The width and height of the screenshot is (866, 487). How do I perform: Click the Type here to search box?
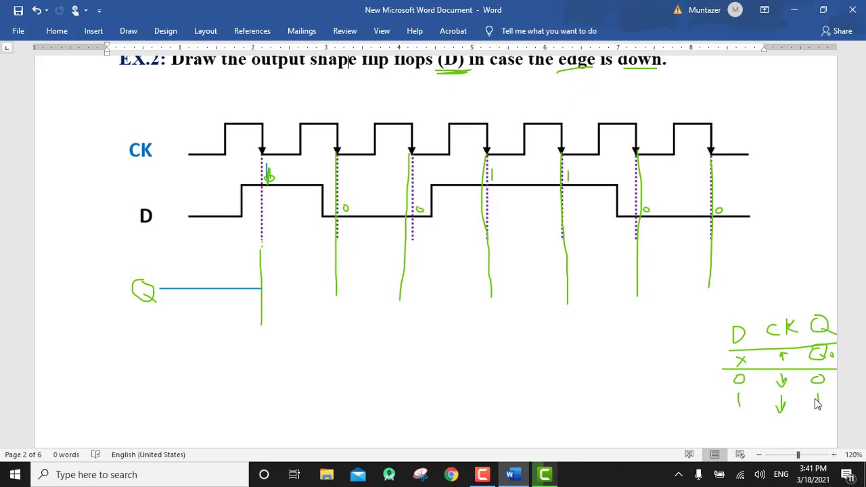140,475
